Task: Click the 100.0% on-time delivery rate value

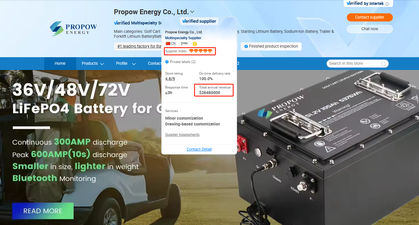Action: (206, 79)
